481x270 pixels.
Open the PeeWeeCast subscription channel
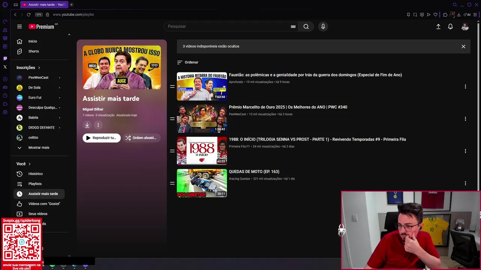pos(39,78)
